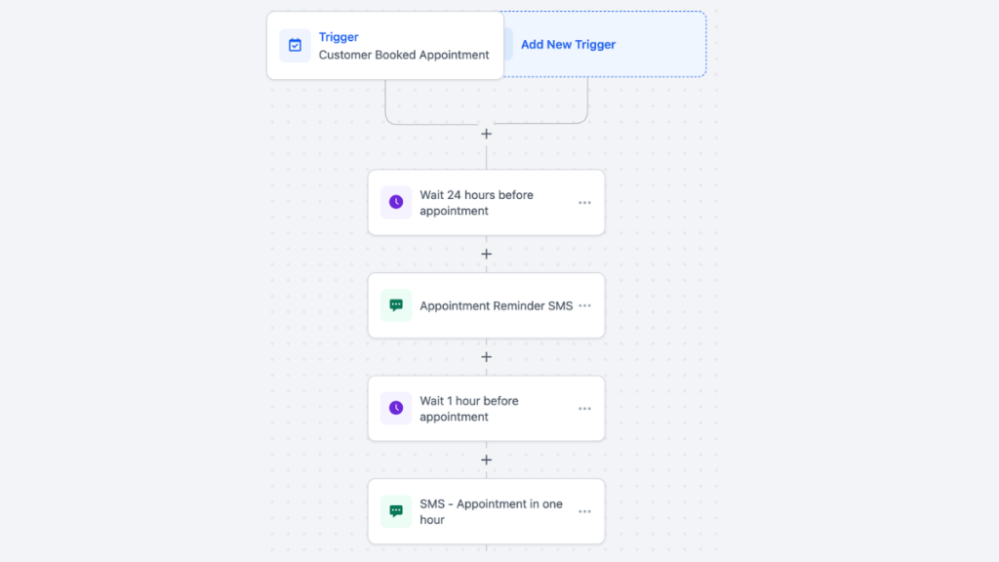Click the clock icon on Wait 24 hours step
The image size is (999, 562).
pos(396,202)
